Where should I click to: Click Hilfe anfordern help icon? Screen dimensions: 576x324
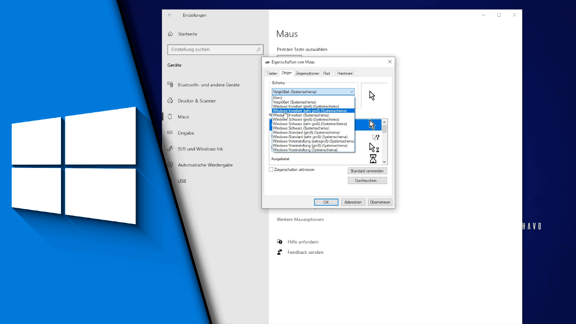(x=280, y=242)
